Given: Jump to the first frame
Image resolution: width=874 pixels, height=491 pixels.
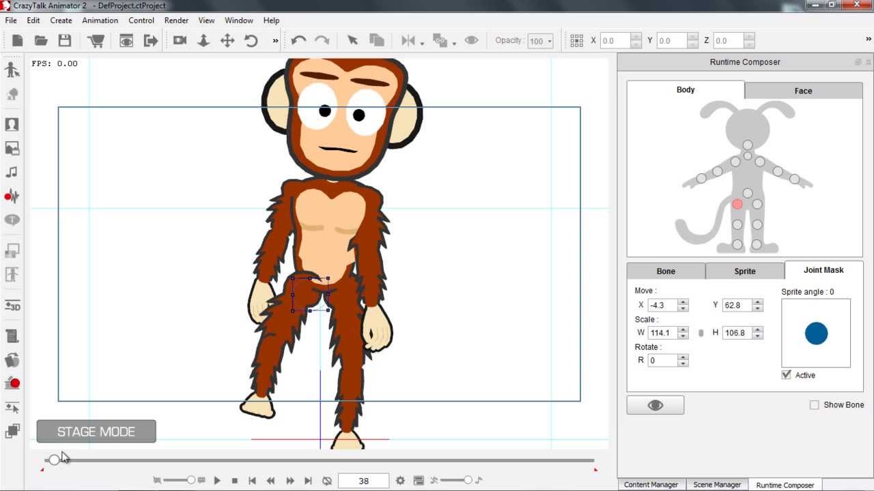Looking at the screenshot, I should (x=252, y=481).
